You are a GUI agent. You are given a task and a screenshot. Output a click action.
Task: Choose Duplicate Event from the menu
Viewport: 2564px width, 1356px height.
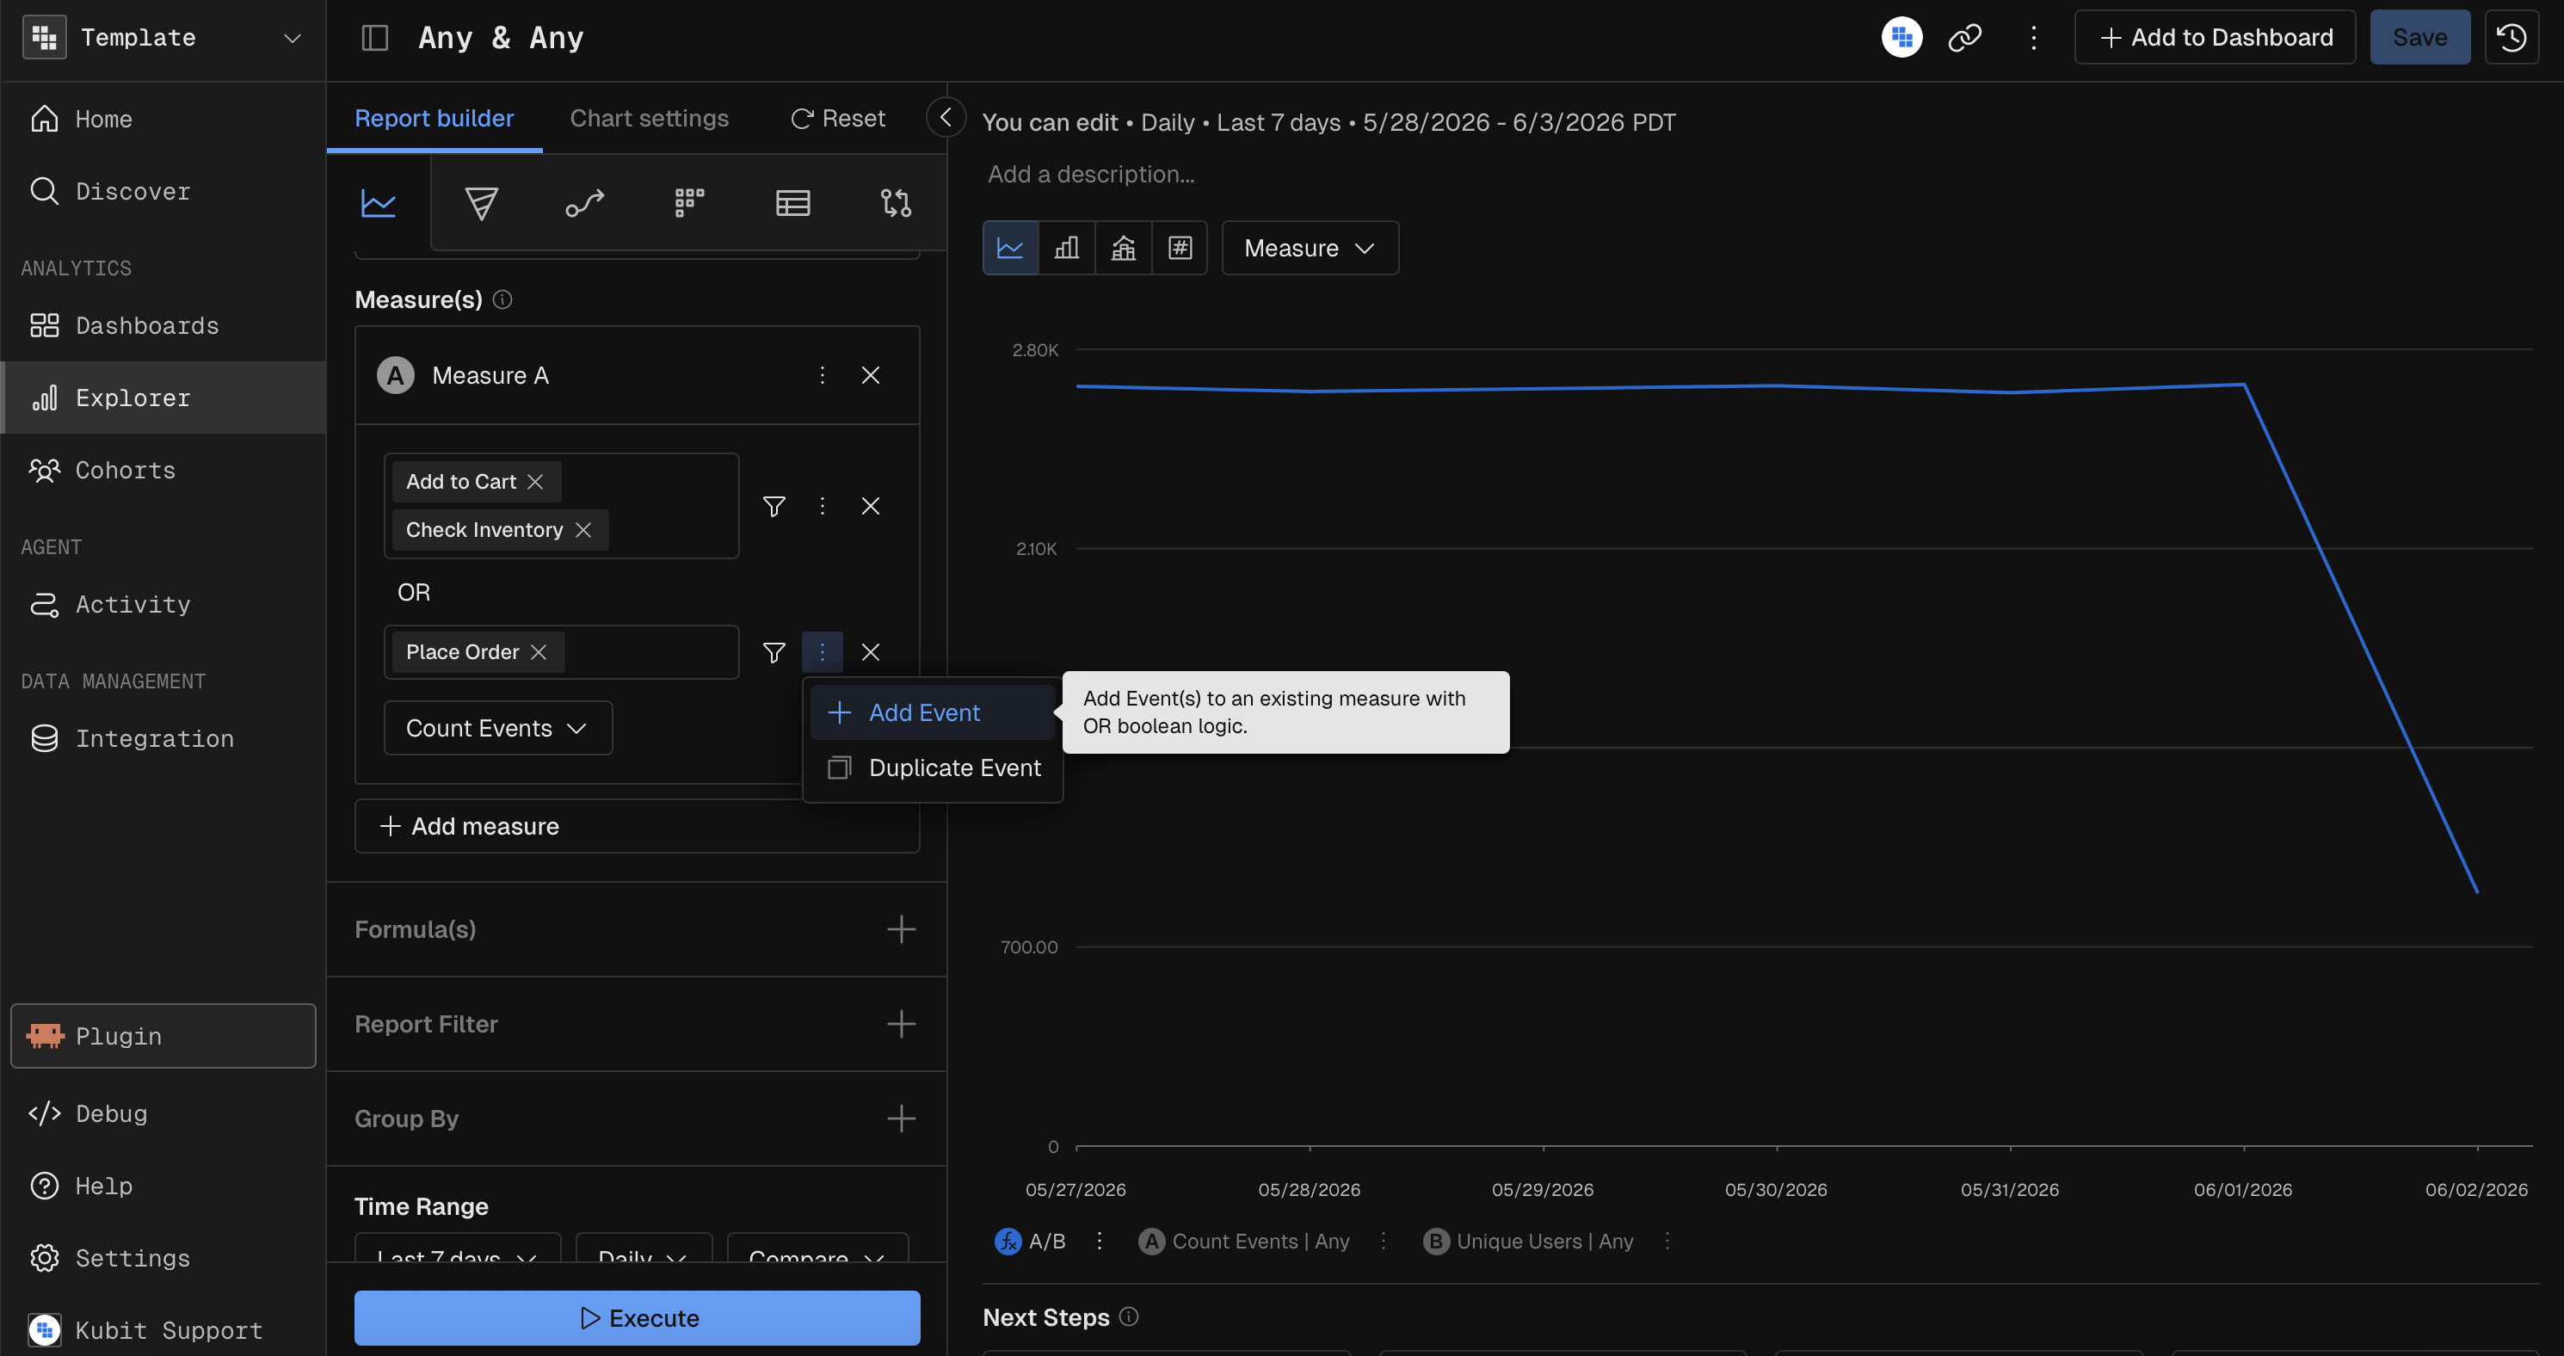[932, 767]
